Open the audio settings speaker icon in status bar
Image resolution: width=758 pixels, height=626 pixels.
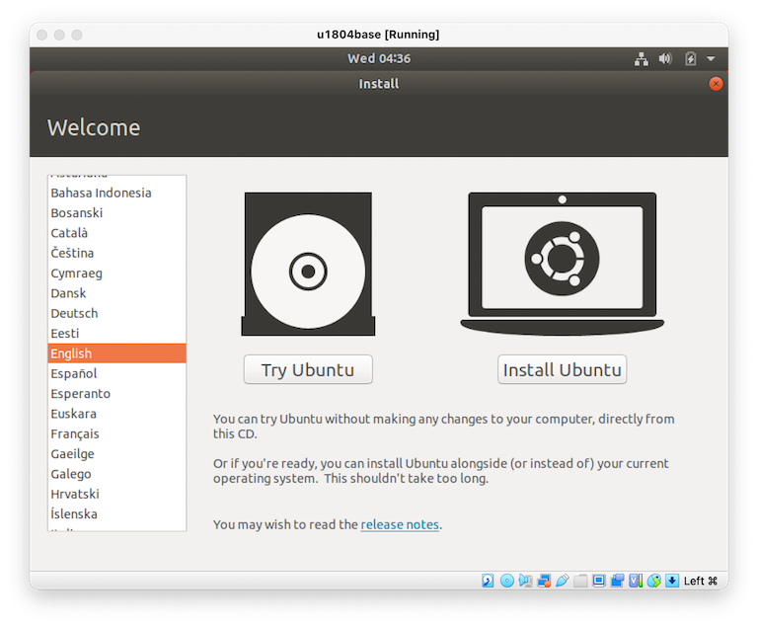525,580
